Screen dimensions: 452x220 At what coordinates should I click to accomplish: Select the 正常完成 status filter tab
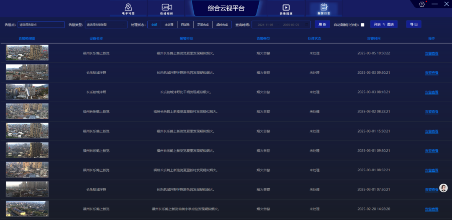(203, 25)
